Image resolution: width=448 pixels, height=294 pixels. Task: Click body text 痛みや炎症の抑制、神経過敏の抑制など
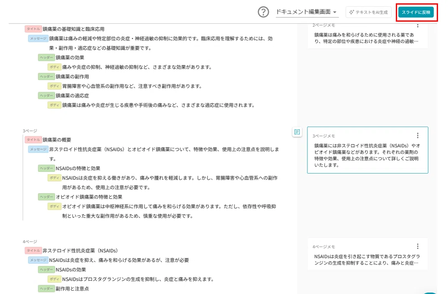[137, 67]
